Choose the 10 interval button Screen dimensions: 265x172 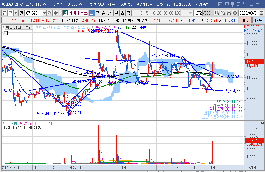click(x=153, y=13)
